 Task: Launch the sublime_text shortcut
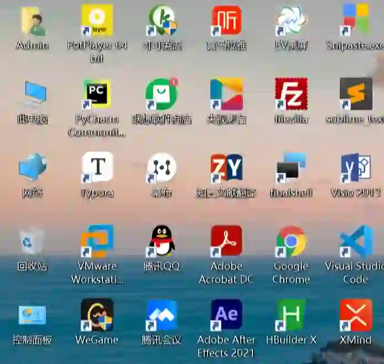pyautogui.click(x=356, y=94)
